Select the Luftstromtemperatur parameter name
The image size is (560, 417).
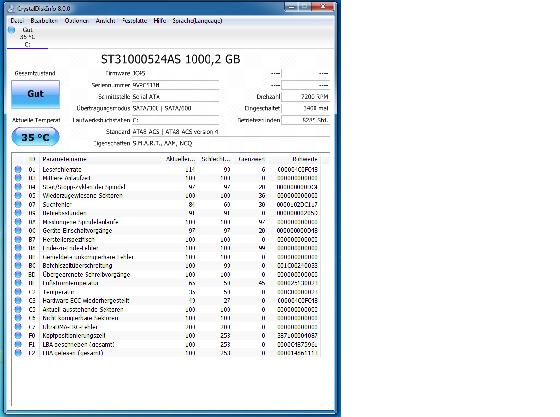click(x=70, y=283)
